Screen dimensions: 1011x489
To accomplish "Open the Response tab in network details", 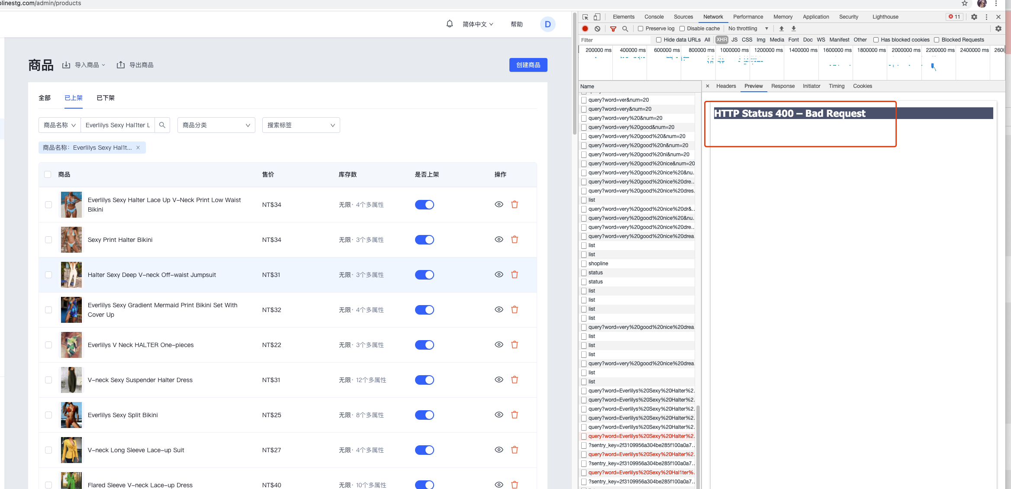I will pyautogui.click(x=782, y=86).
